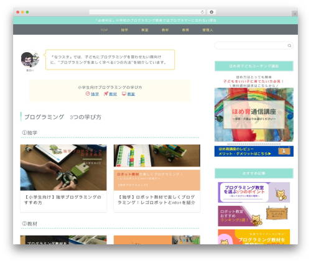Viewport: 311px width, 263px height.
Task: Open 管理人 in the navigation menu
Action: click(208, 30)
